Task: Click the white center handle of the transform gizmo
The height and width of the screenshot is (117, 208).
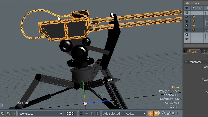Action: click(x=85, y=103)
